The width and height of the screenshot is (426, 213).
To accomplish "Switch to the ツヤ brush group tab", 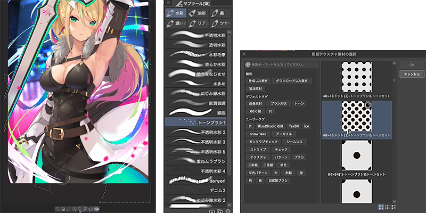I will click(220, 23).
